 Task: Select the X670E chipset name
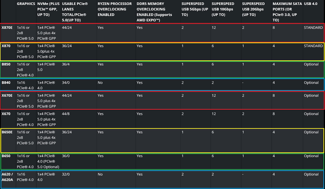(x=7, y=95)
